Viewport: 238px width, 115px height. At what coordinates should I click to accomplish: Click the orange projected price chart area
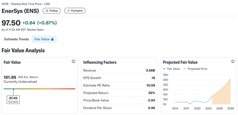point(223,97)
